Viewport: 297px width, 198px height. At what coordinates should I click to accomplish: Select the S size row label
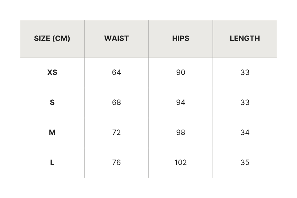(x=52, y=103)
